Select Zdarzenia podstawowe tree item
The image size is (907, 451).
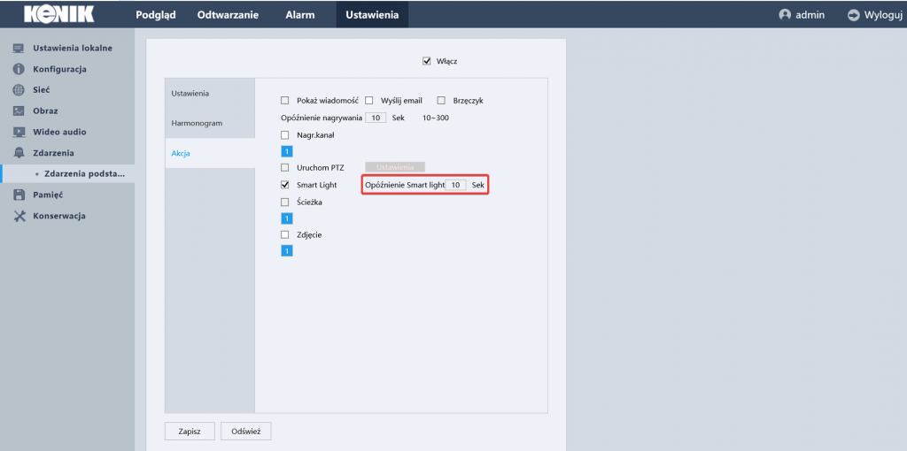click(84, 174)
